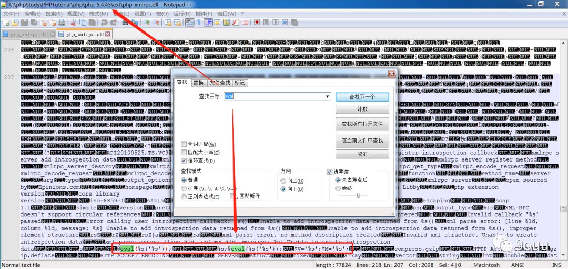This screenshot has height=269, width=568.
Task: Create a new document via toolbar
Action: pos(7,23)
